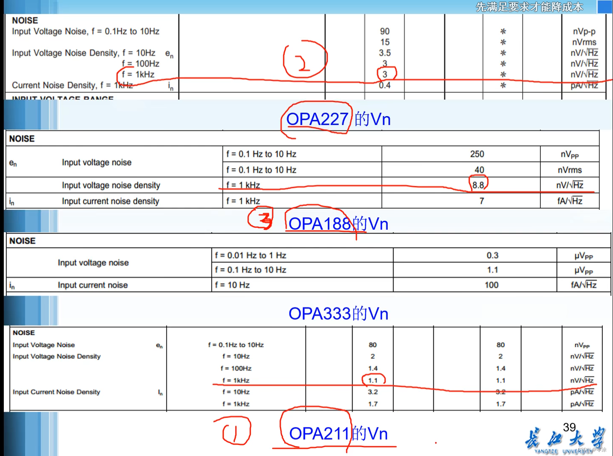Click the value 90 in the top table
Viewport: 613px width, 456px height.
tap(385, 31)
